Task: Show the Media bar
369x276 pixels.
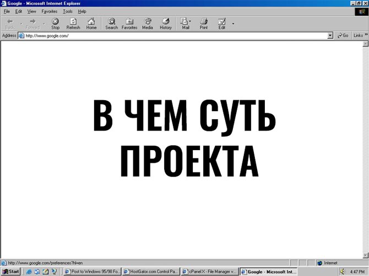Action: (148, 23)
